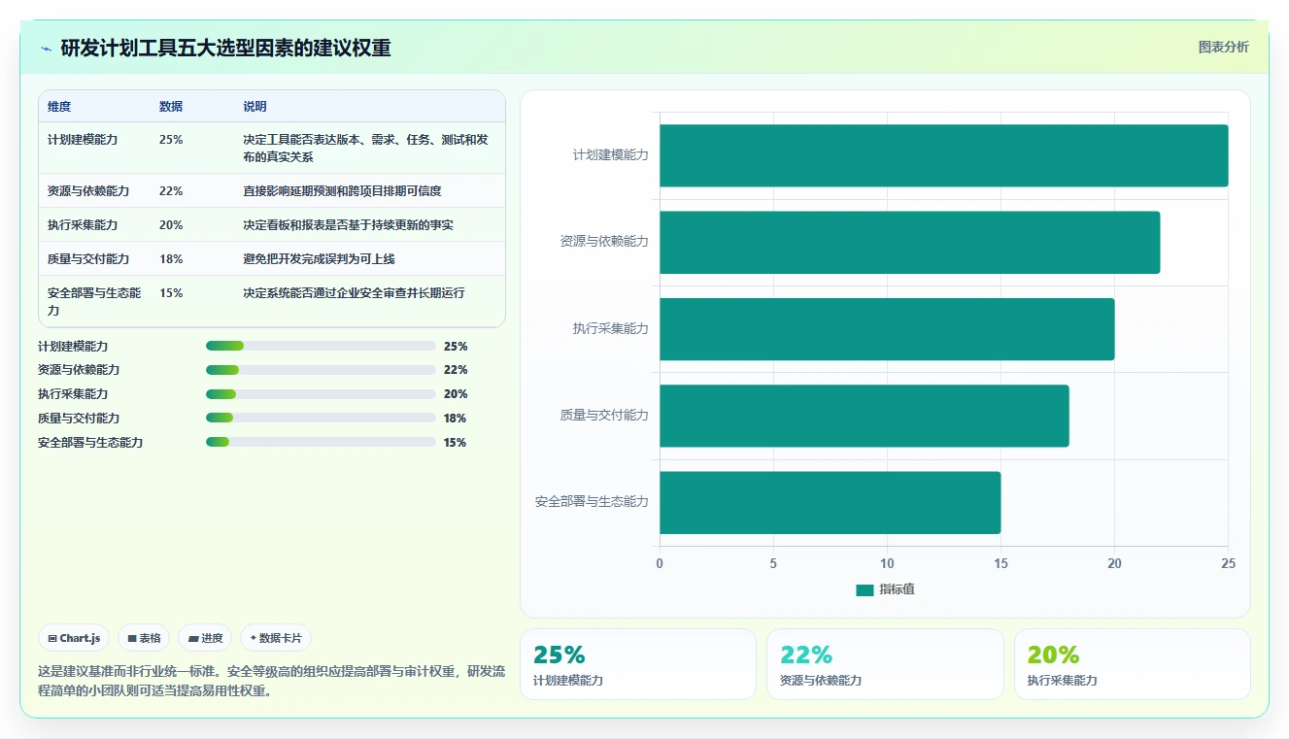Click the 25% cell in the table
The image size is (1289, 739).
[171, 140]
